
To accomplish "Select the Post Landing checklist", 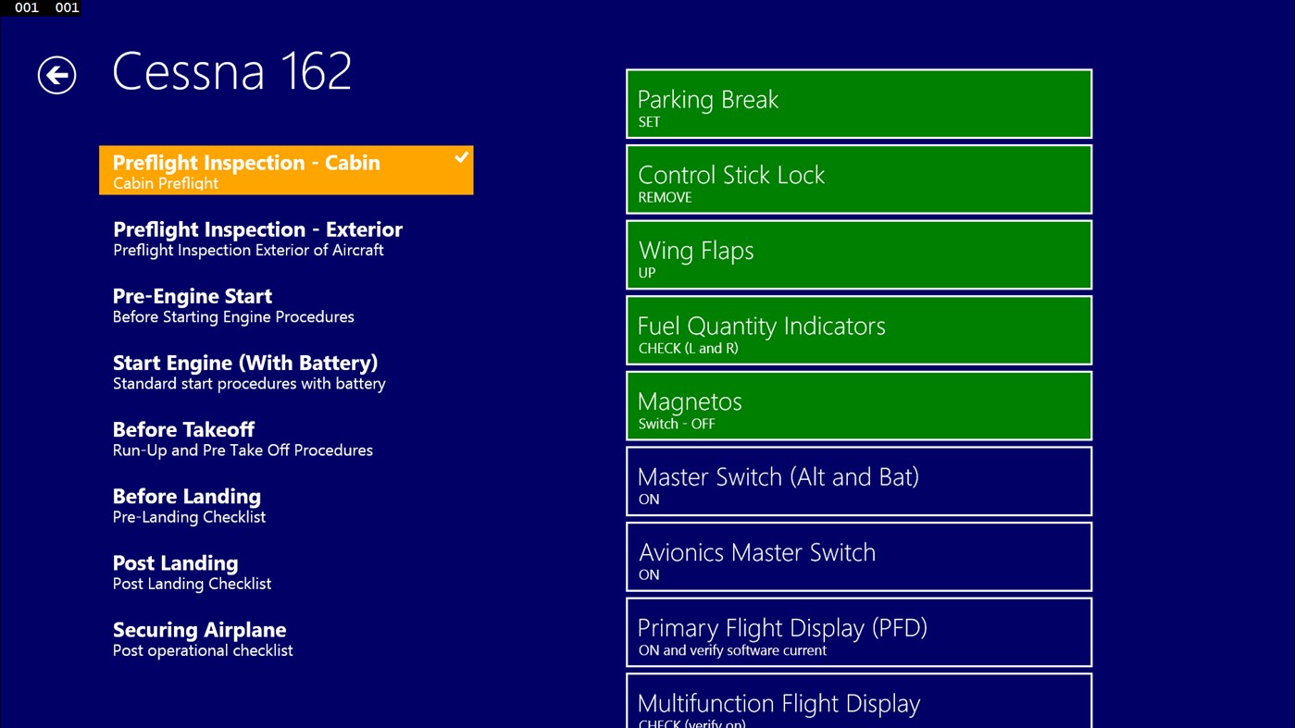I will pyautogui.click(x=192, y=571).
